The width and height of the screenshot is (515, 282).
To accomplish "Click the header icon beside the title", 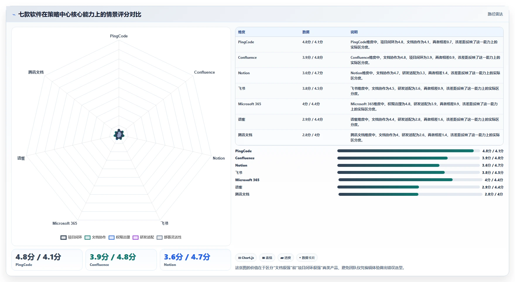I will (14, 15).
